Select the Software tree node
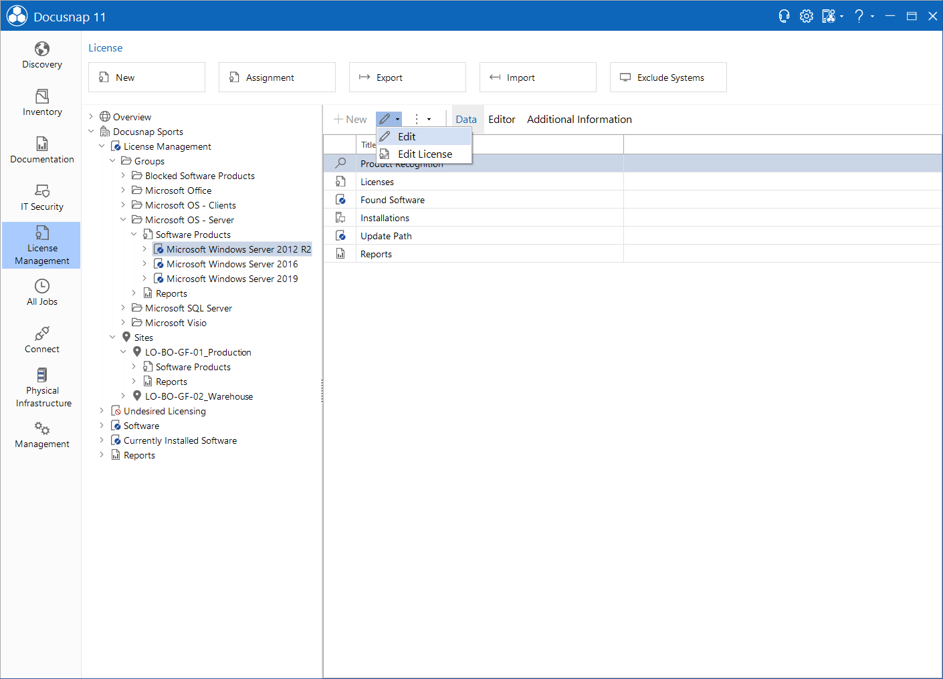Viewport: 943px width, 679px height. [x=141, y=425]
